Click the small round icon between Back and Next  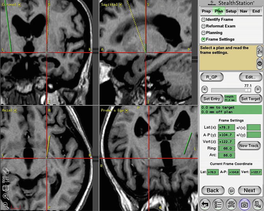231,191
